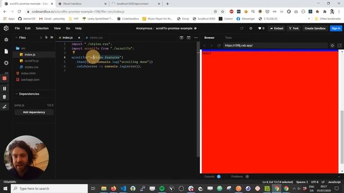
Task: Open styles.css in the file tree
Action: (x=31, y=67)
